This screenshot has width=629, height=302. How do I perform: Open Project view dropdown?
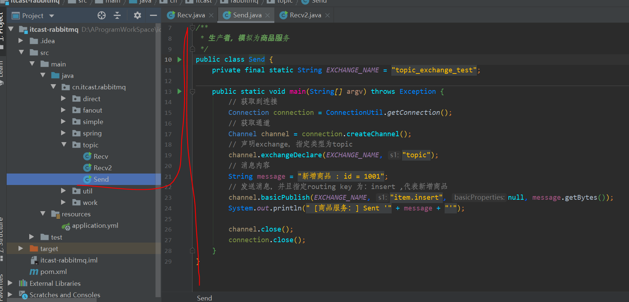pyautogui.click(x=51, y=16)
